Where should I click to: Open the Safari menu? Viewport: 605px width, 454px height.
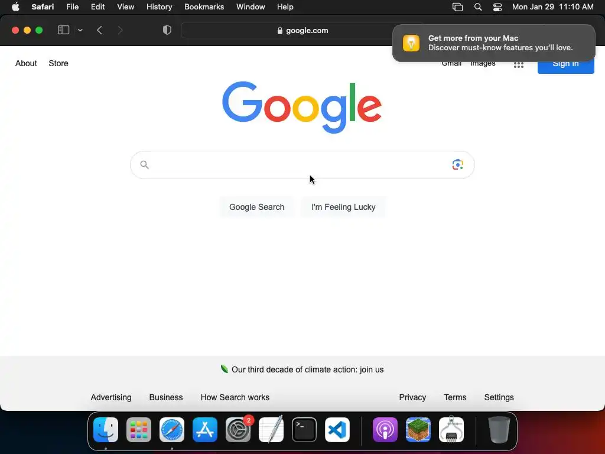click(43, 7)
